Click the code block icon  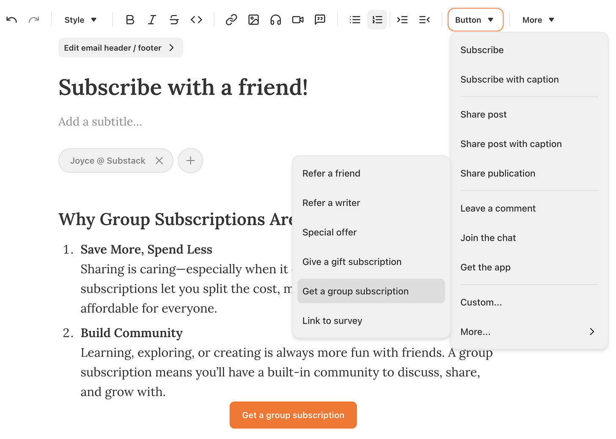(196, 19)
